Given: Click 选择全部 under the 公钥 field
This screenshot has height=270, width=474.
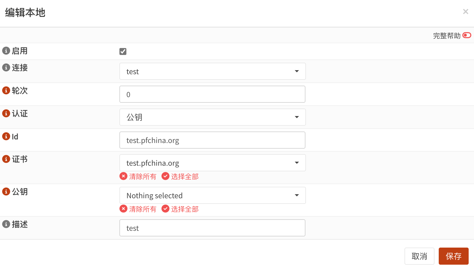Looking at the screenshot, I should click(180, 209).
